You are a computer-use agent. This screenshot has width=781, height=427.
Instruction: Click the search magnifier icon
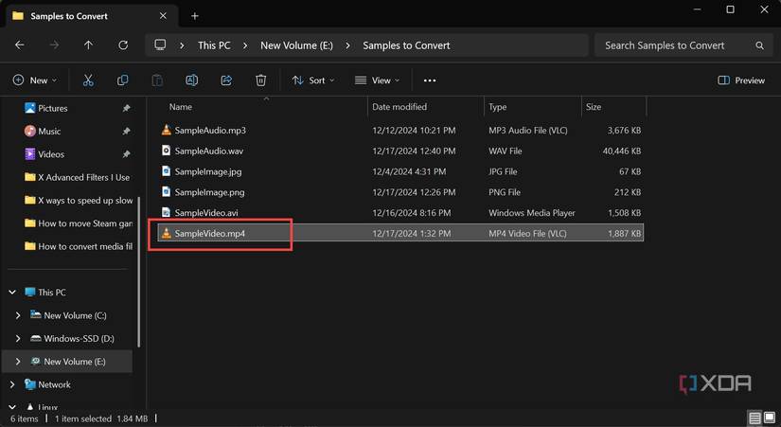pyautogui.click(x=759, y=45)
